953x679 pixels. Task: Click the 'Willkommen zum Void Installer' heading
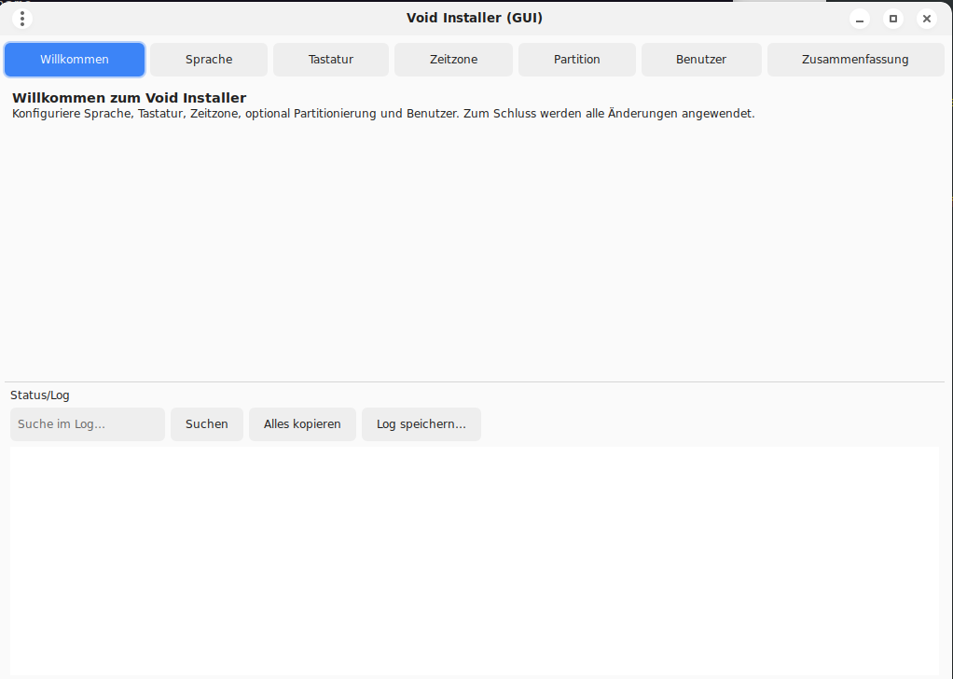click(129, 98)
